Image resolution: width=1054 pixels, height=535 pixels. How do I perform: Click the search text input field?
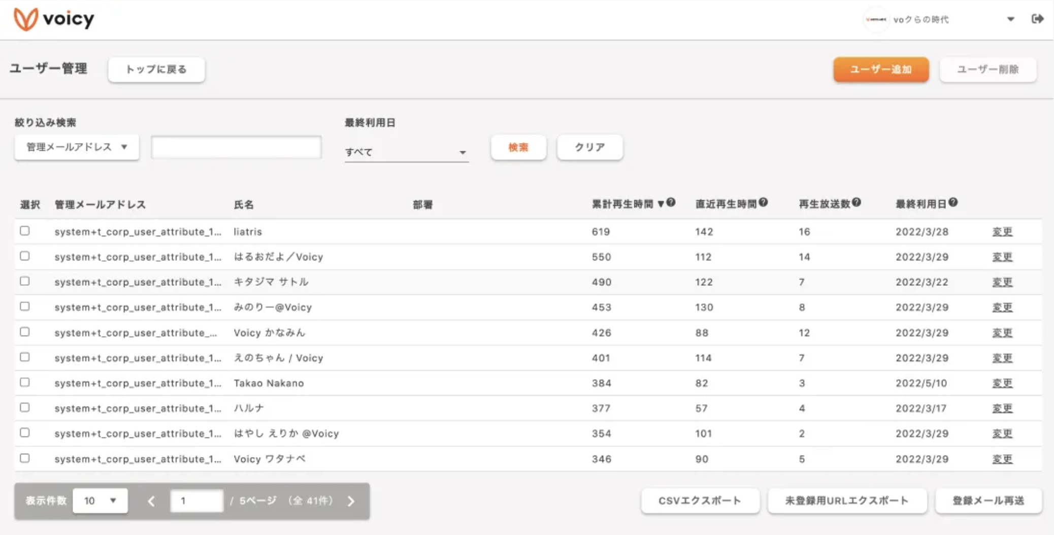coord(236,147)
